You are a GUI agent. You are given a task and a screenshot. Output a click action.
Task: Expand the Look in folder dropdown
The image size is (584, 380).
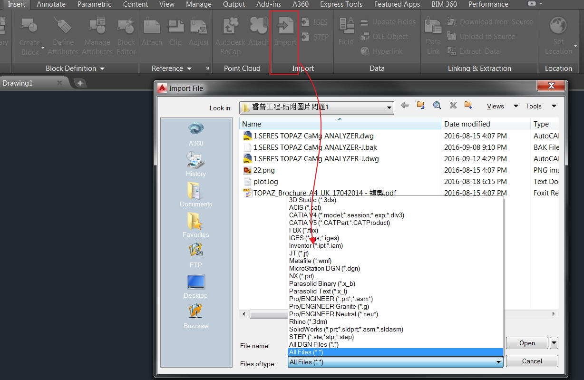(x=389, y=107)
